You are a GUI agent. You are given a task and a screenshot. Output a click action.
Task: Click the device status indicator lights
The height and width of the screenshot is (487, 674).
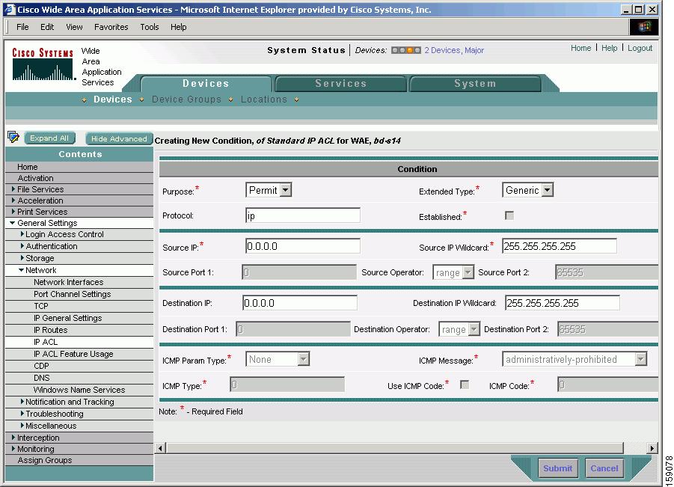click(x=405, y=50)
